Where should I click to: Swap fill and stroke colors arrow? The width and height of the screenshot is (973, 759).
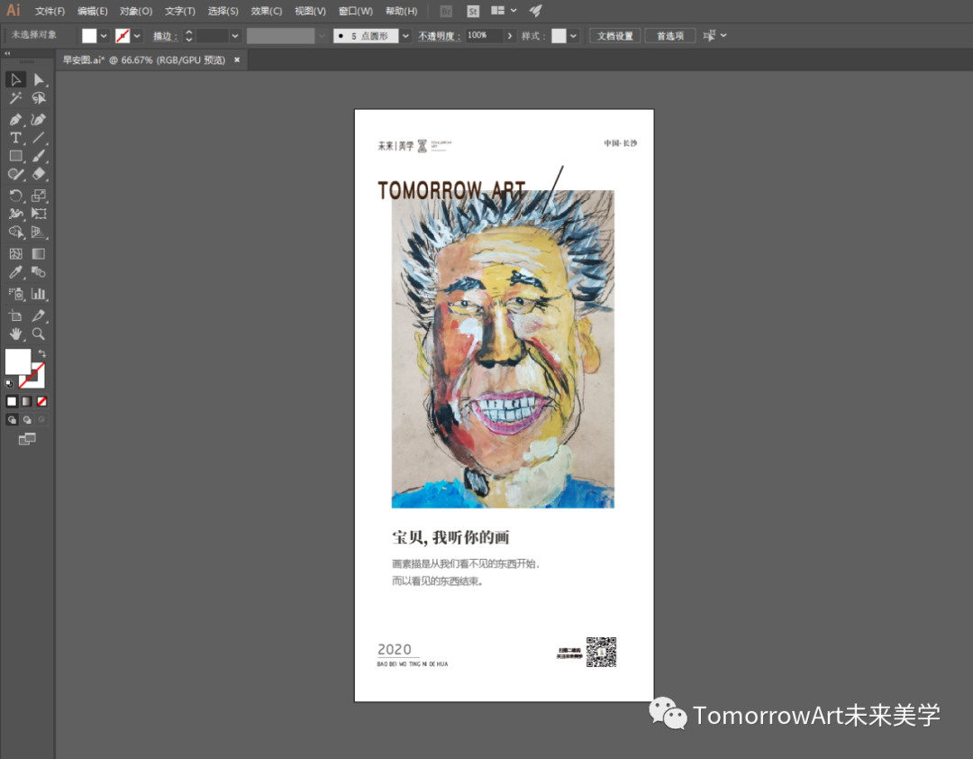click(42, 353)
